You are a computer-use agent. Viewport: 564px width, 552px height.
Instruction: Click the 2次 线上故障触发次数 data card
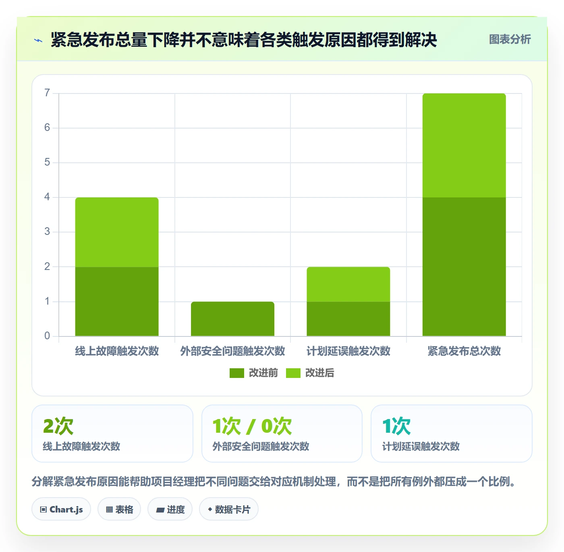coord(112,434)
